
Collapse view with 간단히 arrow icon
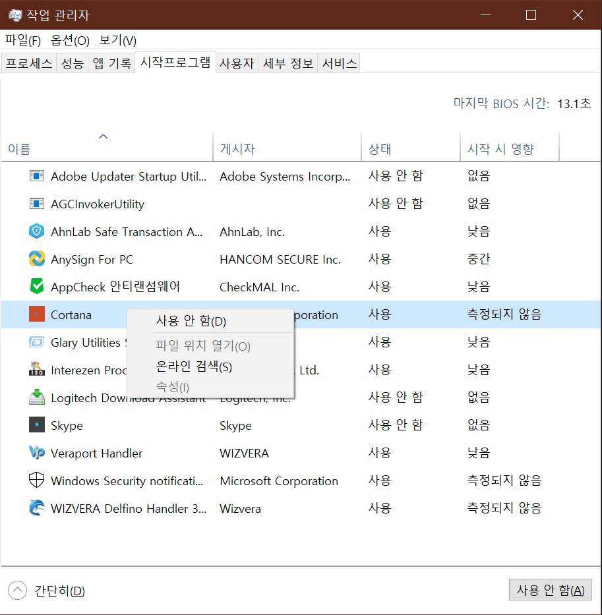click(17, 591)
